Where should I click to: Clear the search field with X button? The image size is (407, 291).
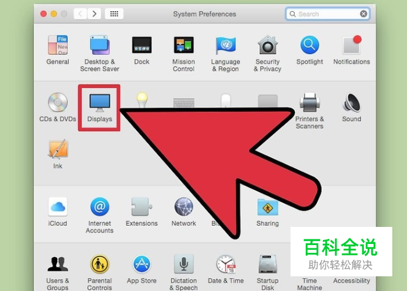(x=363, y=14)
